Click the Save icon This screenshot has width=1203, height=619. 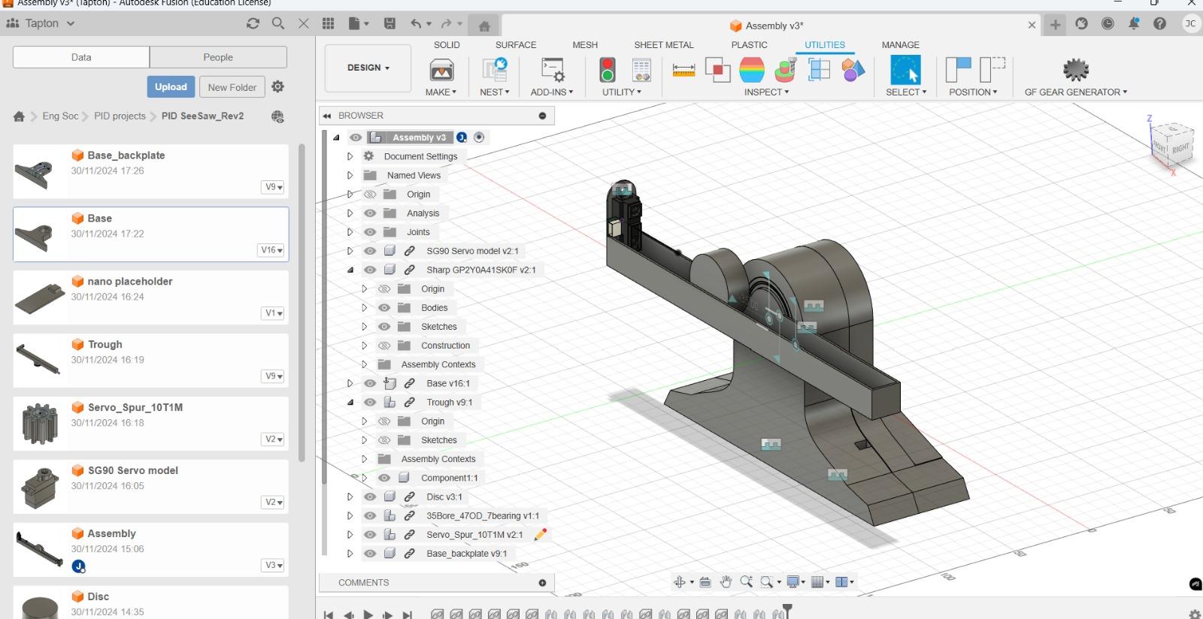(x=389, y=23)
